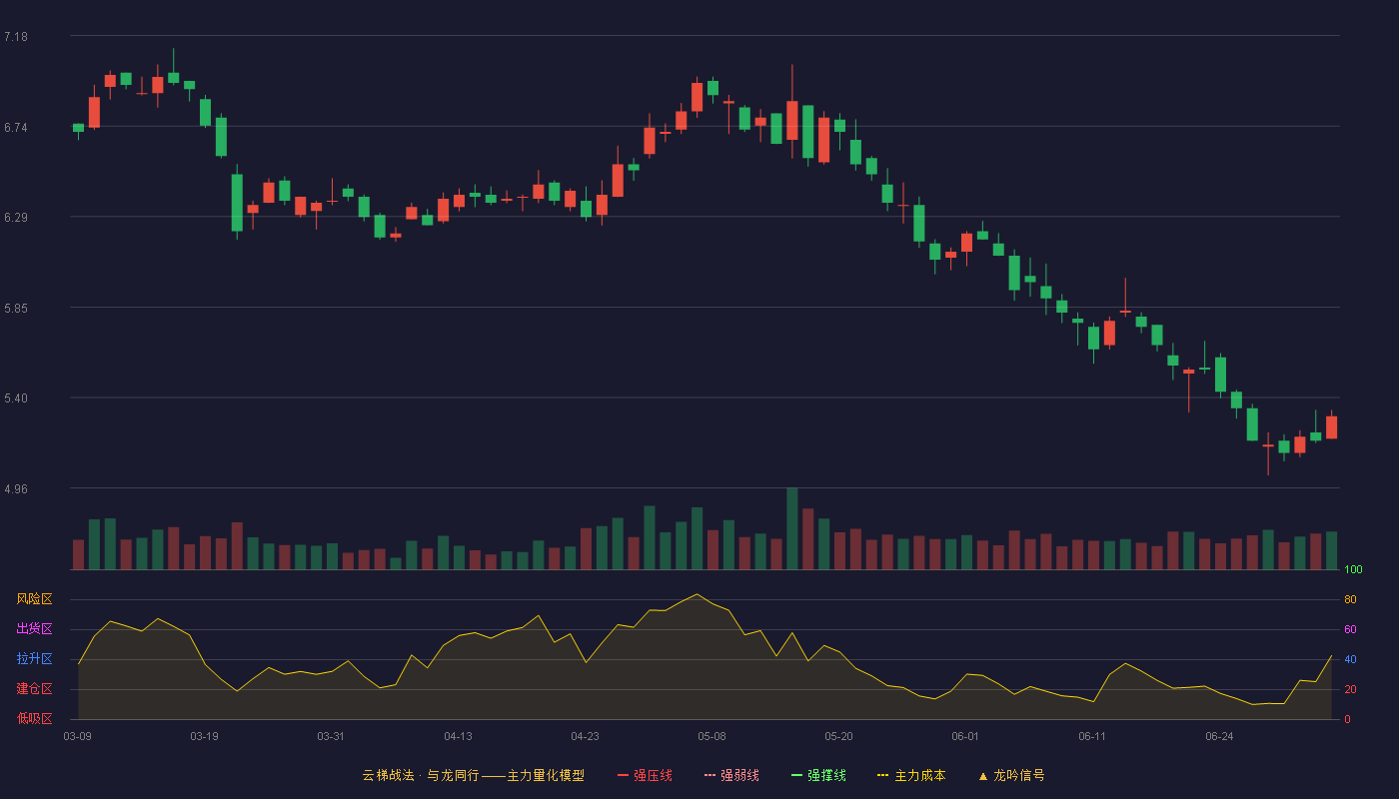
Task: Click the 建仓区 zone label
Action: (x=34, y=689)
